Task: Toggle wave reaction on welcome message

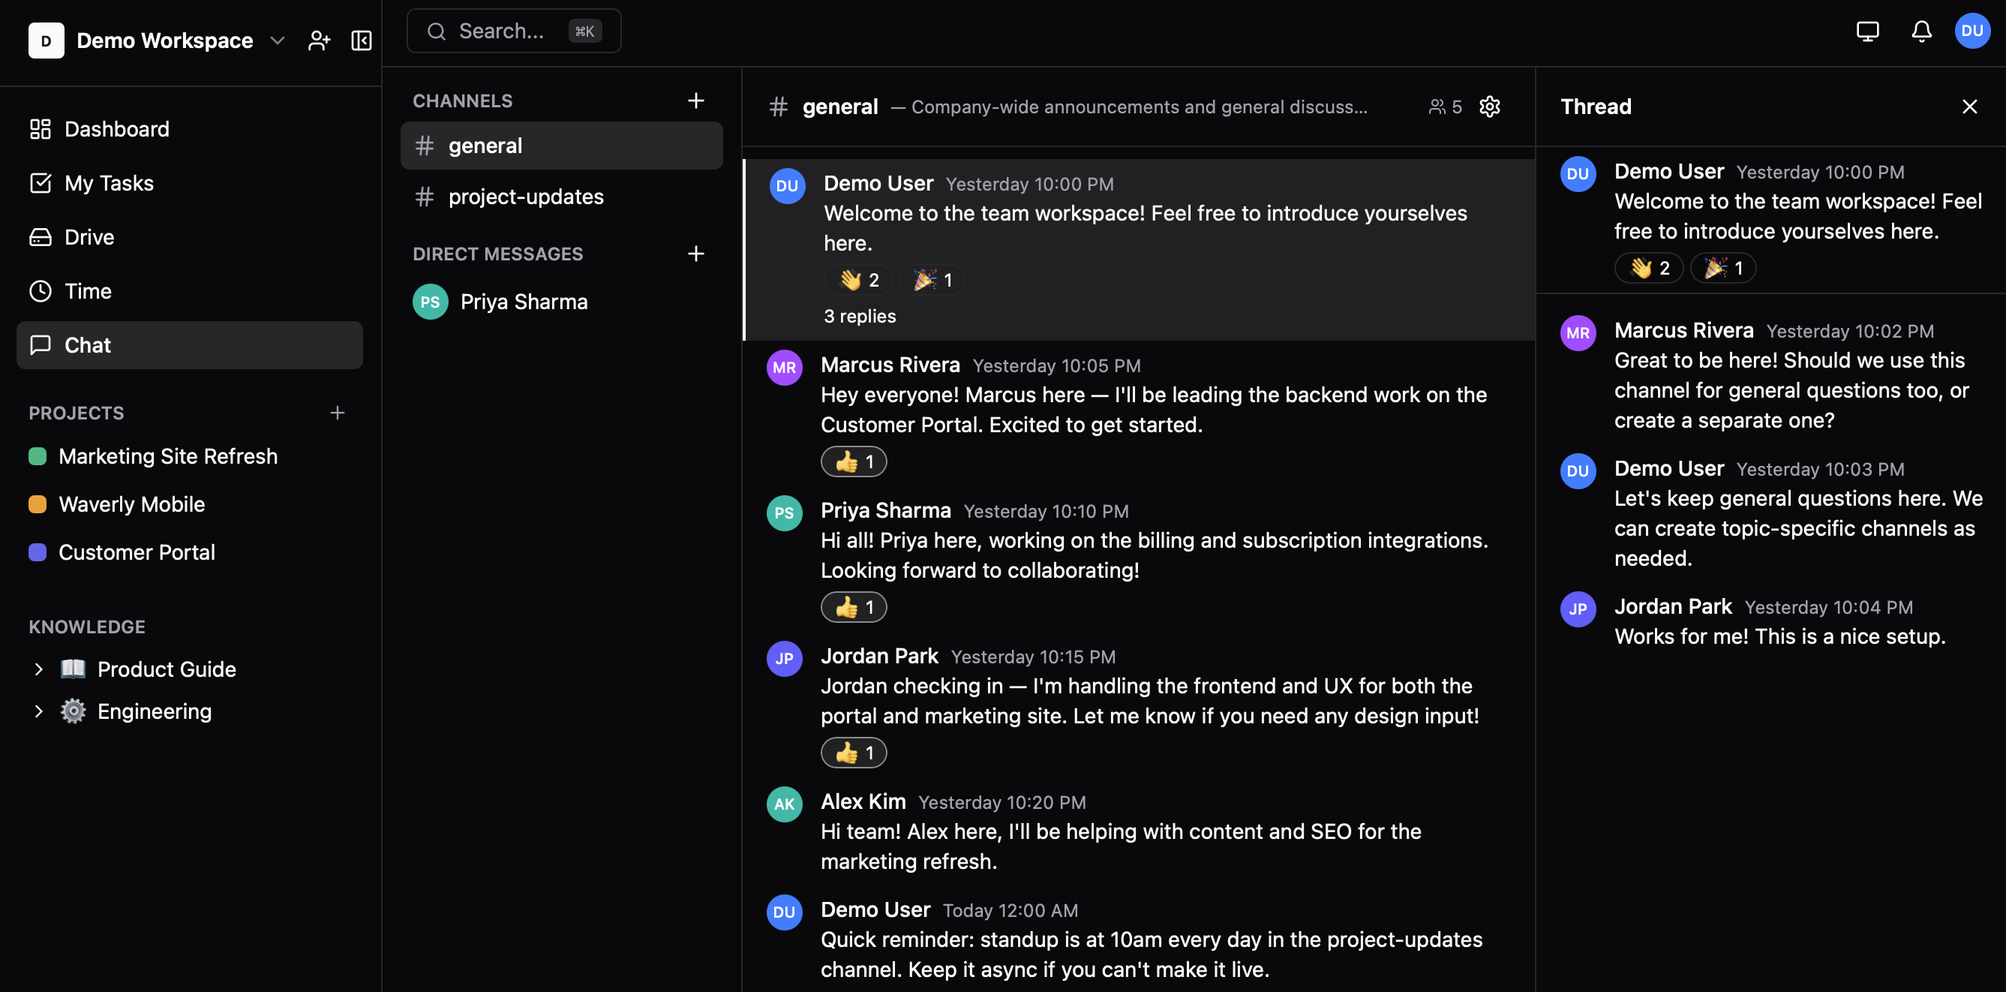Action: (x=858, y=281)
